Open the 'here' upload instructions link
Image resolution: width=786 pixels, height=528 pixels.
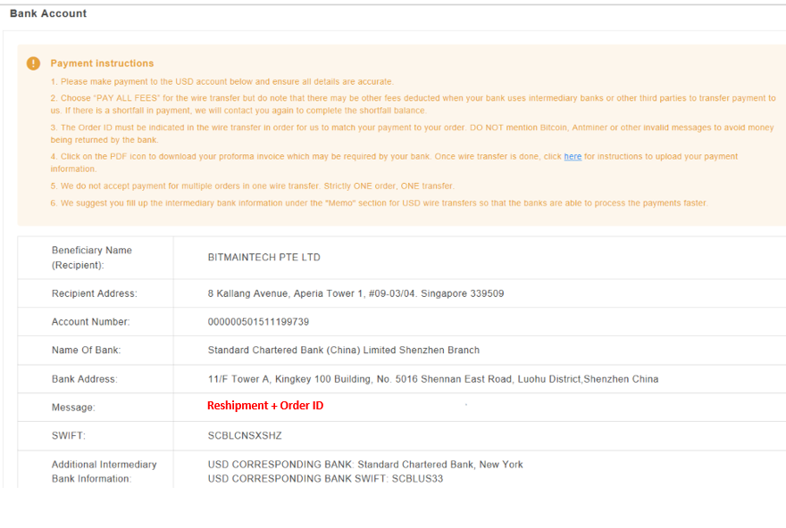point(573,157)
